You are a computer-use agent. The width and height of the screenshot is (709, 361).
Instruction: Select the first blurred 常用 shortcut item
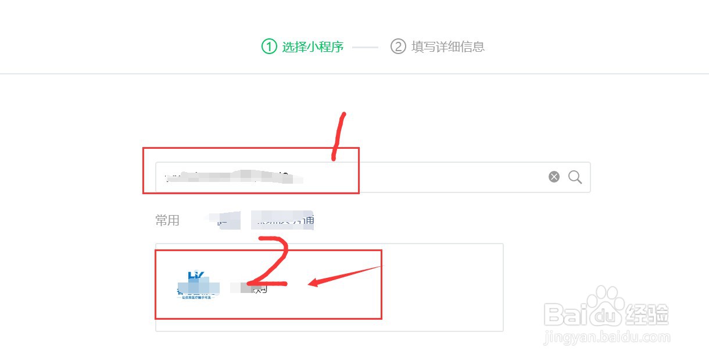[x=224, y=220]
